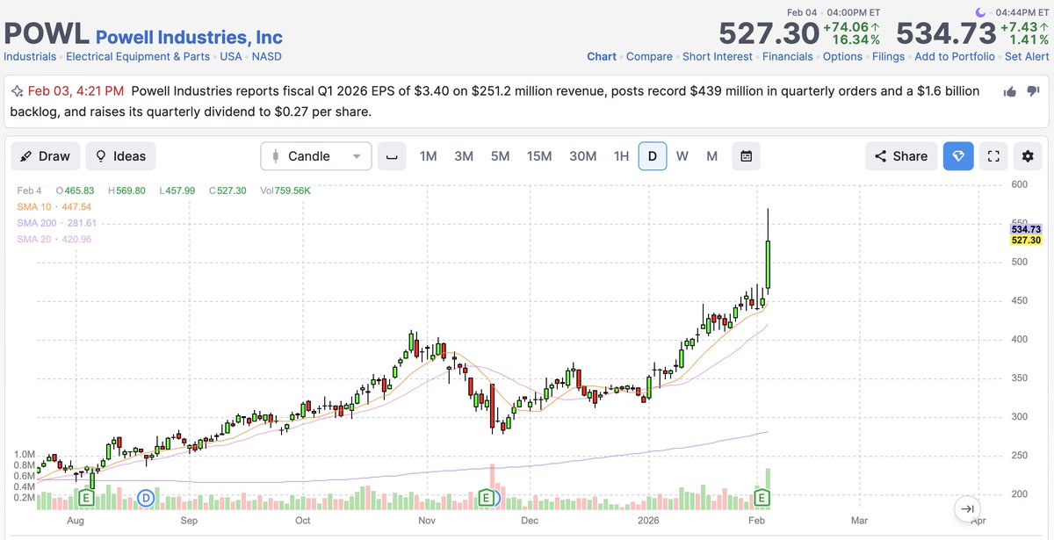This screenshot has width=1054, height=540.
Task: Click the SMA 10 indicator label
Action: click(x=54, y=206)
